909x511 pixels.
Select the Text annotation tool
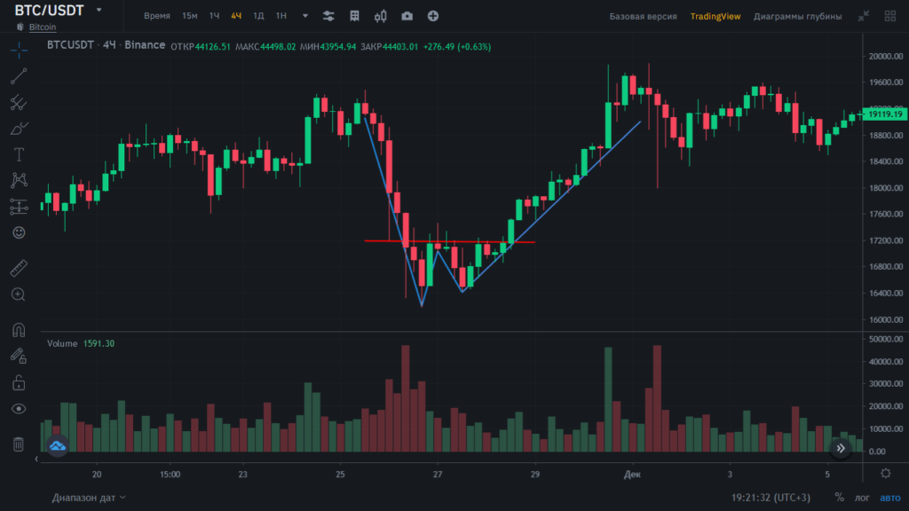(19, 154)
